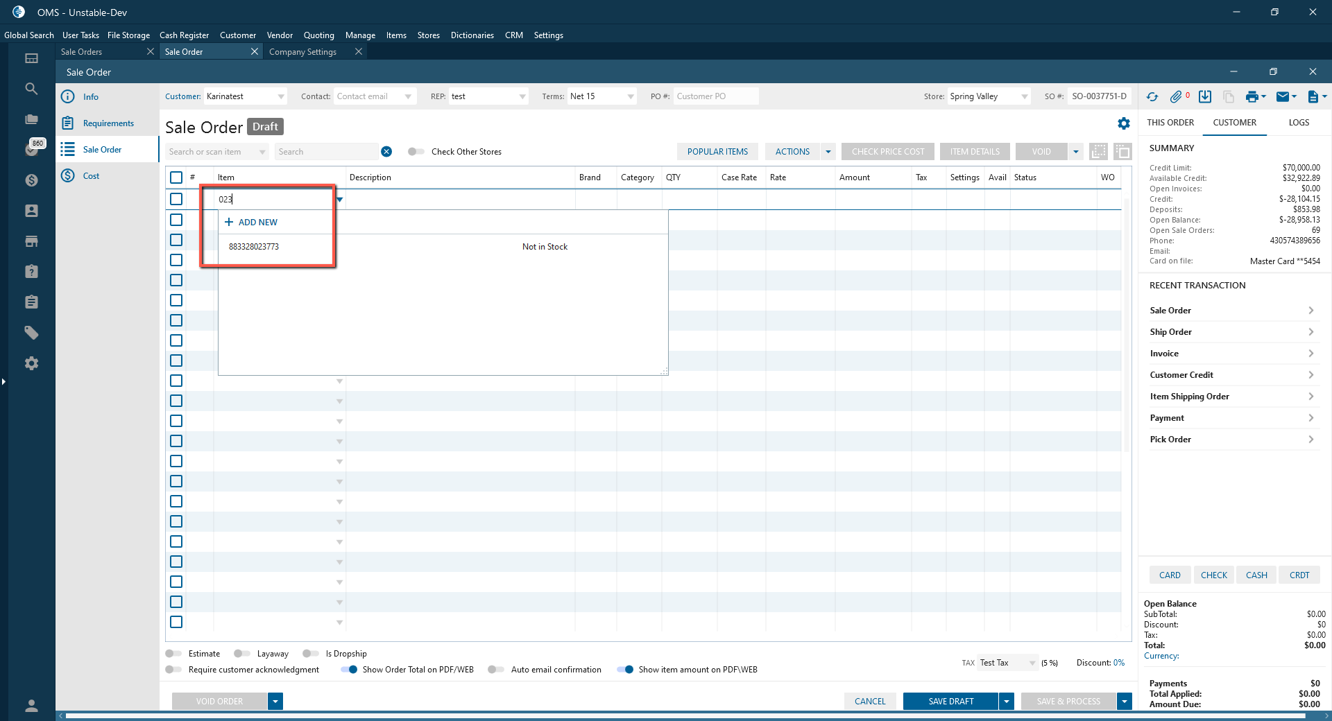Click the Customer PO input field
This screenshot has width=1332, height=721.
(715, 96)
